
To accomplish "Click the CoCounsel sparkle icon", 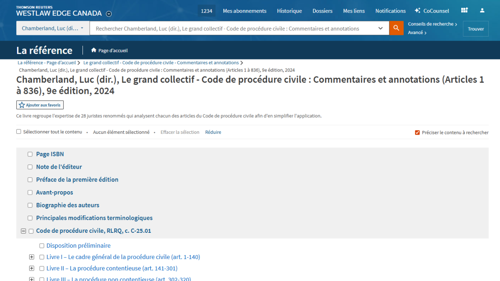I will (417, 10).
